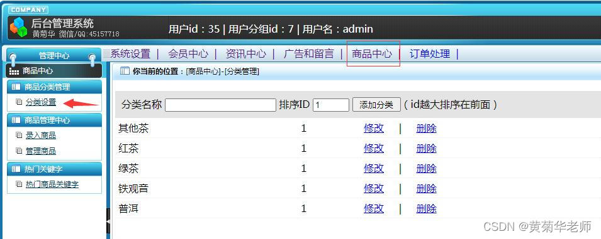Screen dimensions: 601x239
Task: Click the 后台管理系统 header title
Action: click(x=62, y=23)
